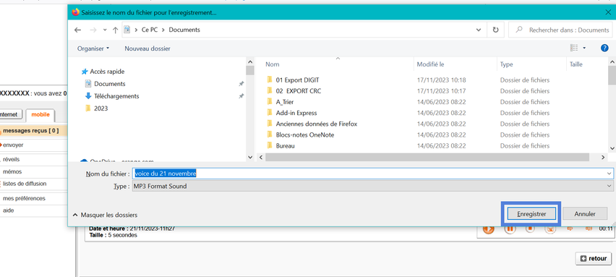Select 'Anciennes données de Firefox' folder

316,124
